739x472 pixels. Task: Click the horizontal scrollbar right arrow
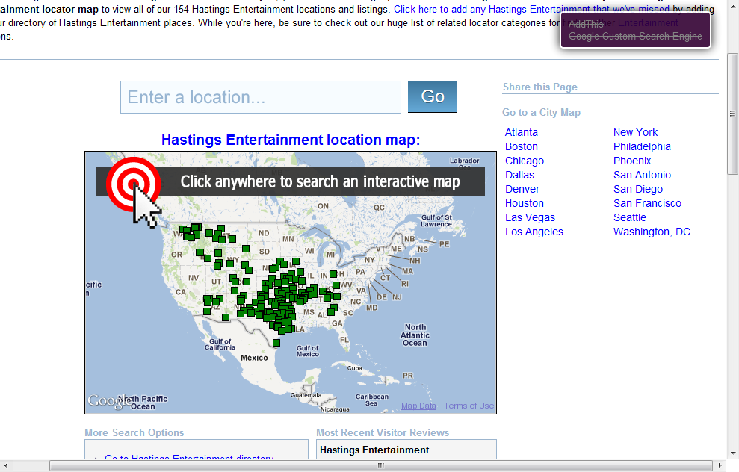720,465
